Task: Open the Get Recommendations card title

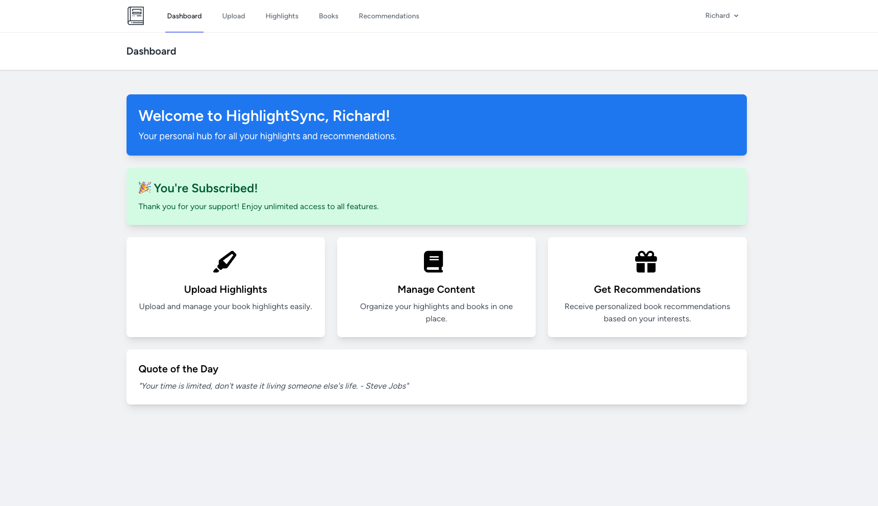Action: pos(647,289)
